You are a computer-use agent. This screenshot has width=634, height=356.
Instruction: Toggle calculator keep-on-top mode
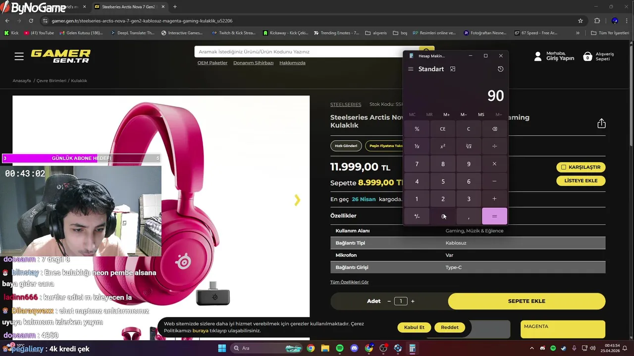click(453, 69)
